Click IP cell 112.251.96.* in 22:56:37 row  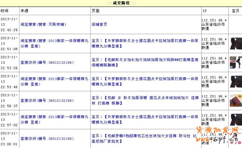pyautogui.click(x=214, y=101)
